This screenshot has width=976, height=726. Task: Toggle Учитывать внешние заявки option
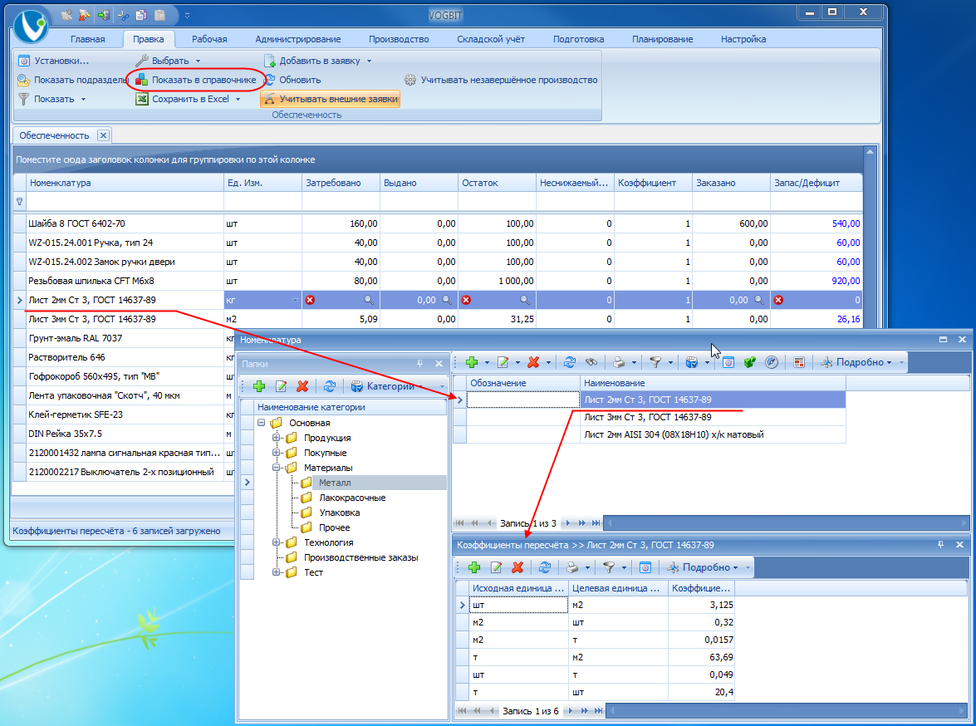click(330, 99)
